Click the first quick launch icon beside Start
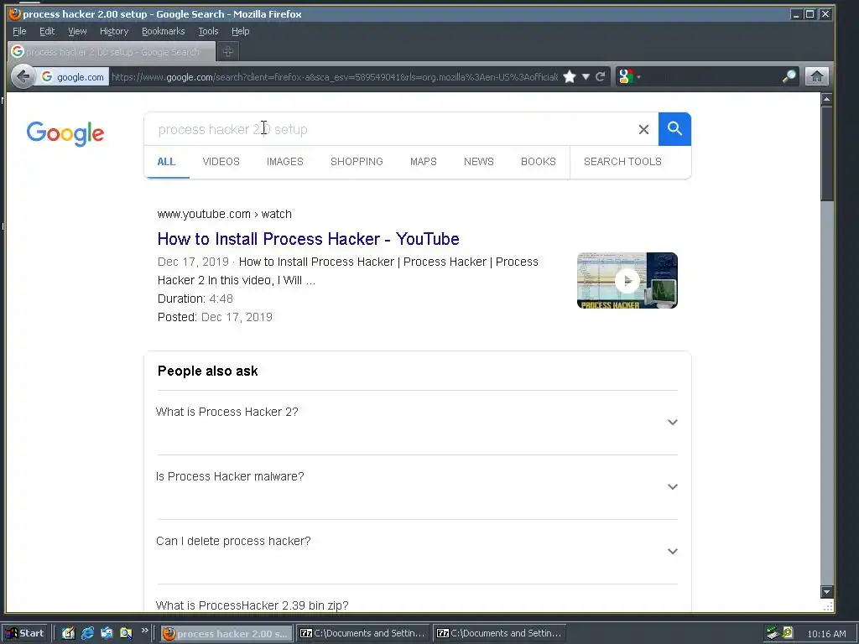 coord(68,633)
